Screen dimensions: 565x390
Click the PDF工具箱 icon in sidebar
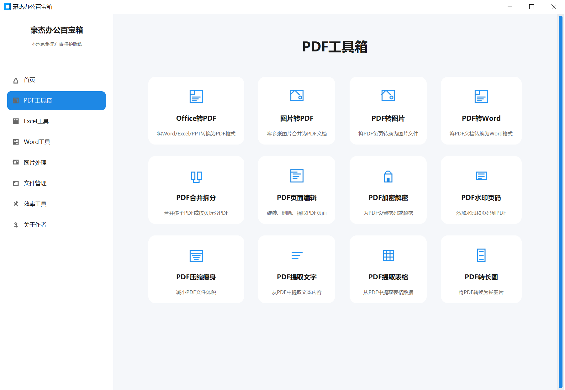(x=16, y=100)
